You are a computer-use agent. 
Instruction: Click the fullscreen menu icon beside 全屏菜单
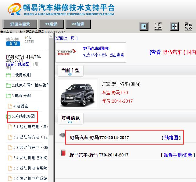pos(144,26)
